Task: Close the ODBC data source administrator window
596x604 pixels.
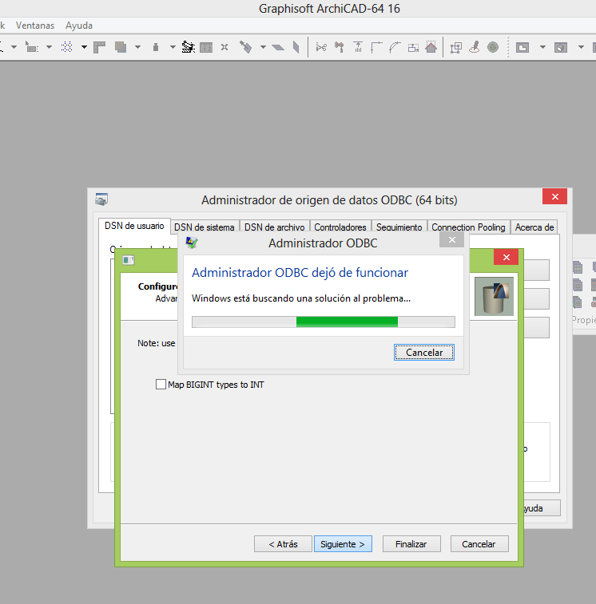Action: click(x=554, y=196)
